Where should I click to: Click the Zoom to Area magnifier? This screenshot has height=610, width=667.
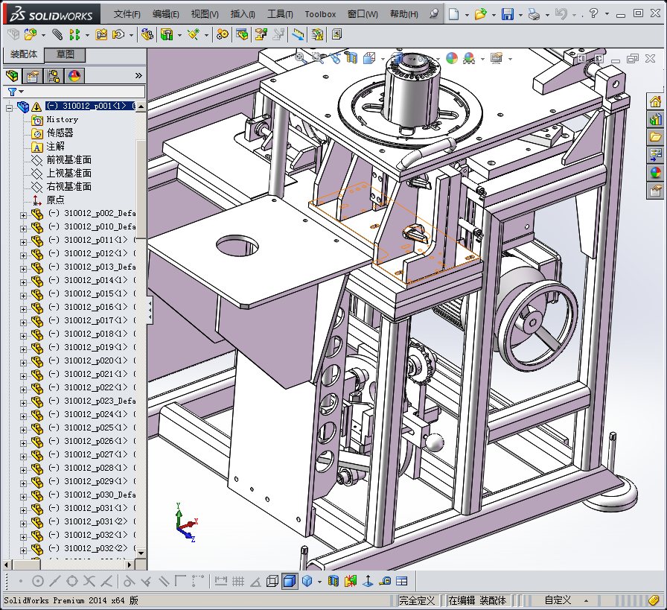pos(318,58)
